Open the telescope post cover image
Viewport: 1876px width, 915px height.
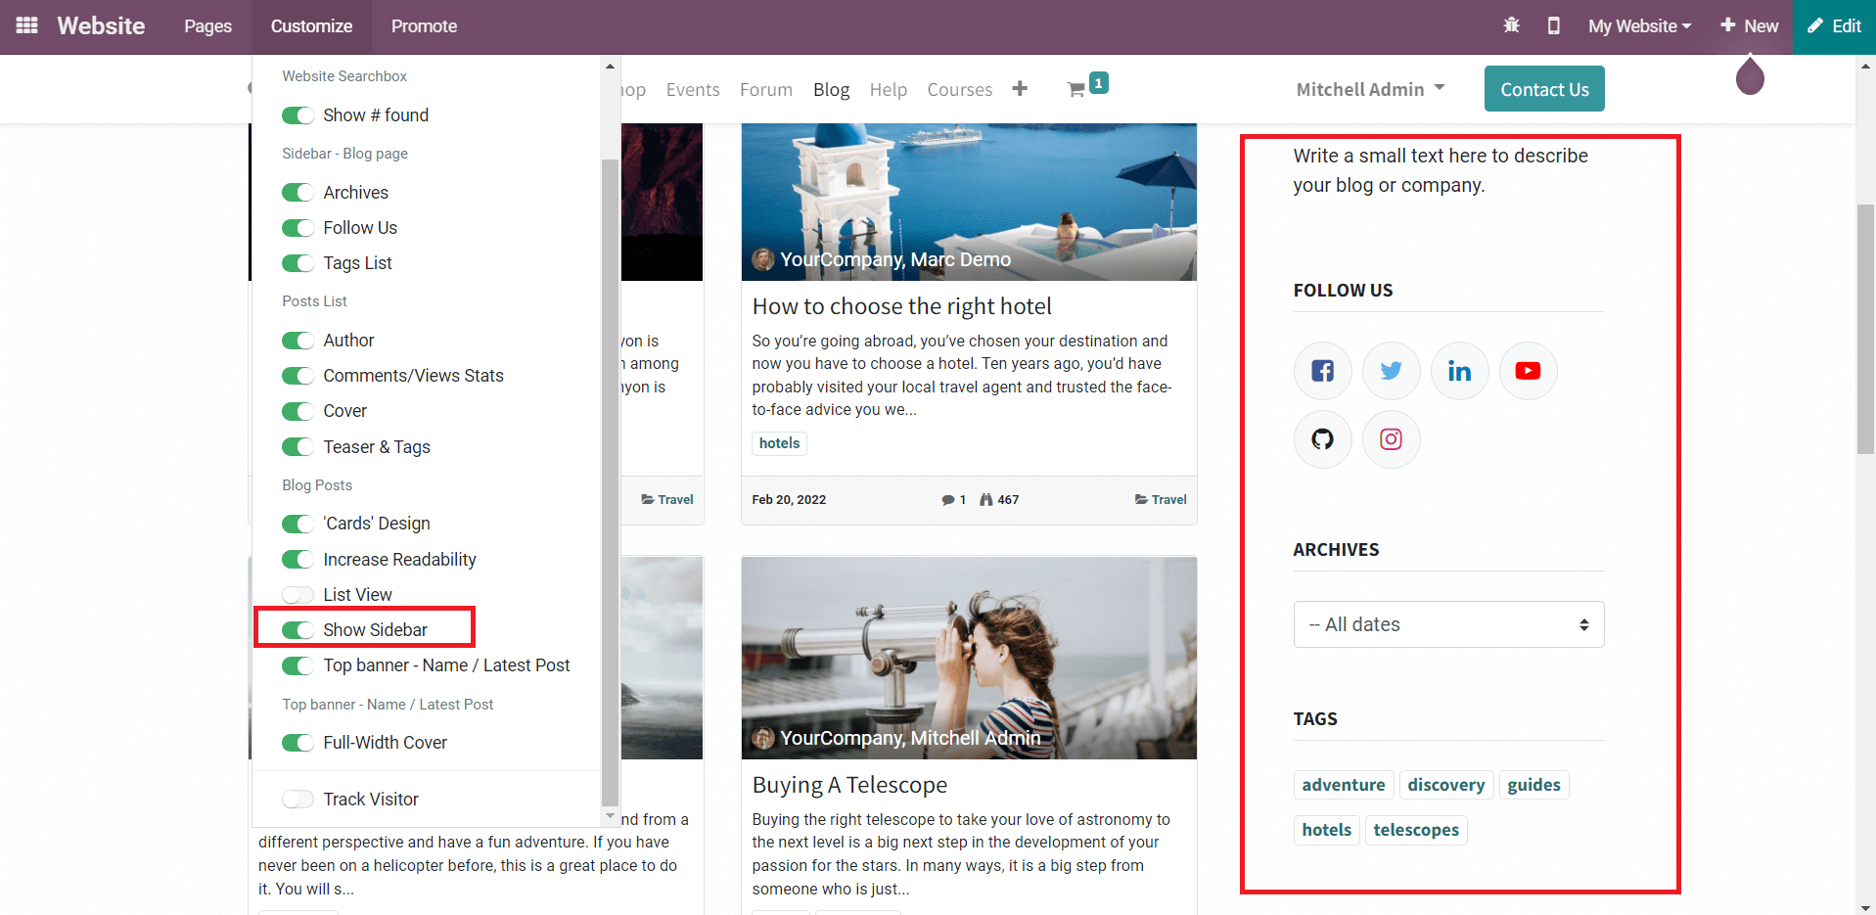click(x=969, y=658)
